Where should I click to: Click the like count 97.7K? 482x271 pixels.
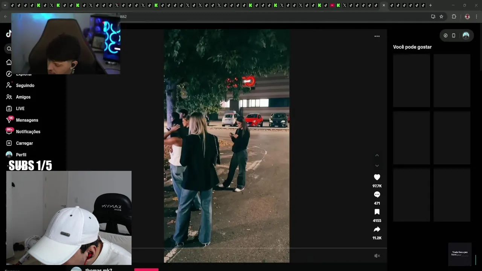click(377, 186)
